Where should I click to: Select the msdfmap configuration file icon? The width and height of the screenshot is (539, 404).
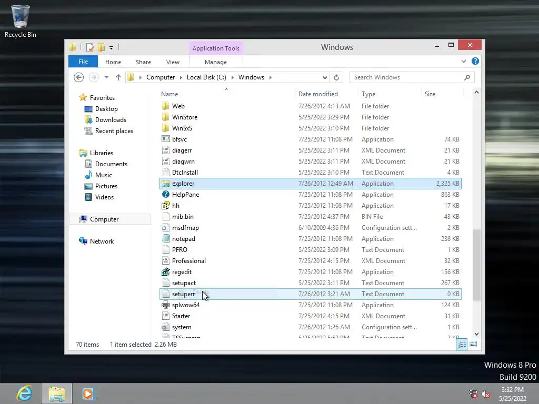coord(166,227)
